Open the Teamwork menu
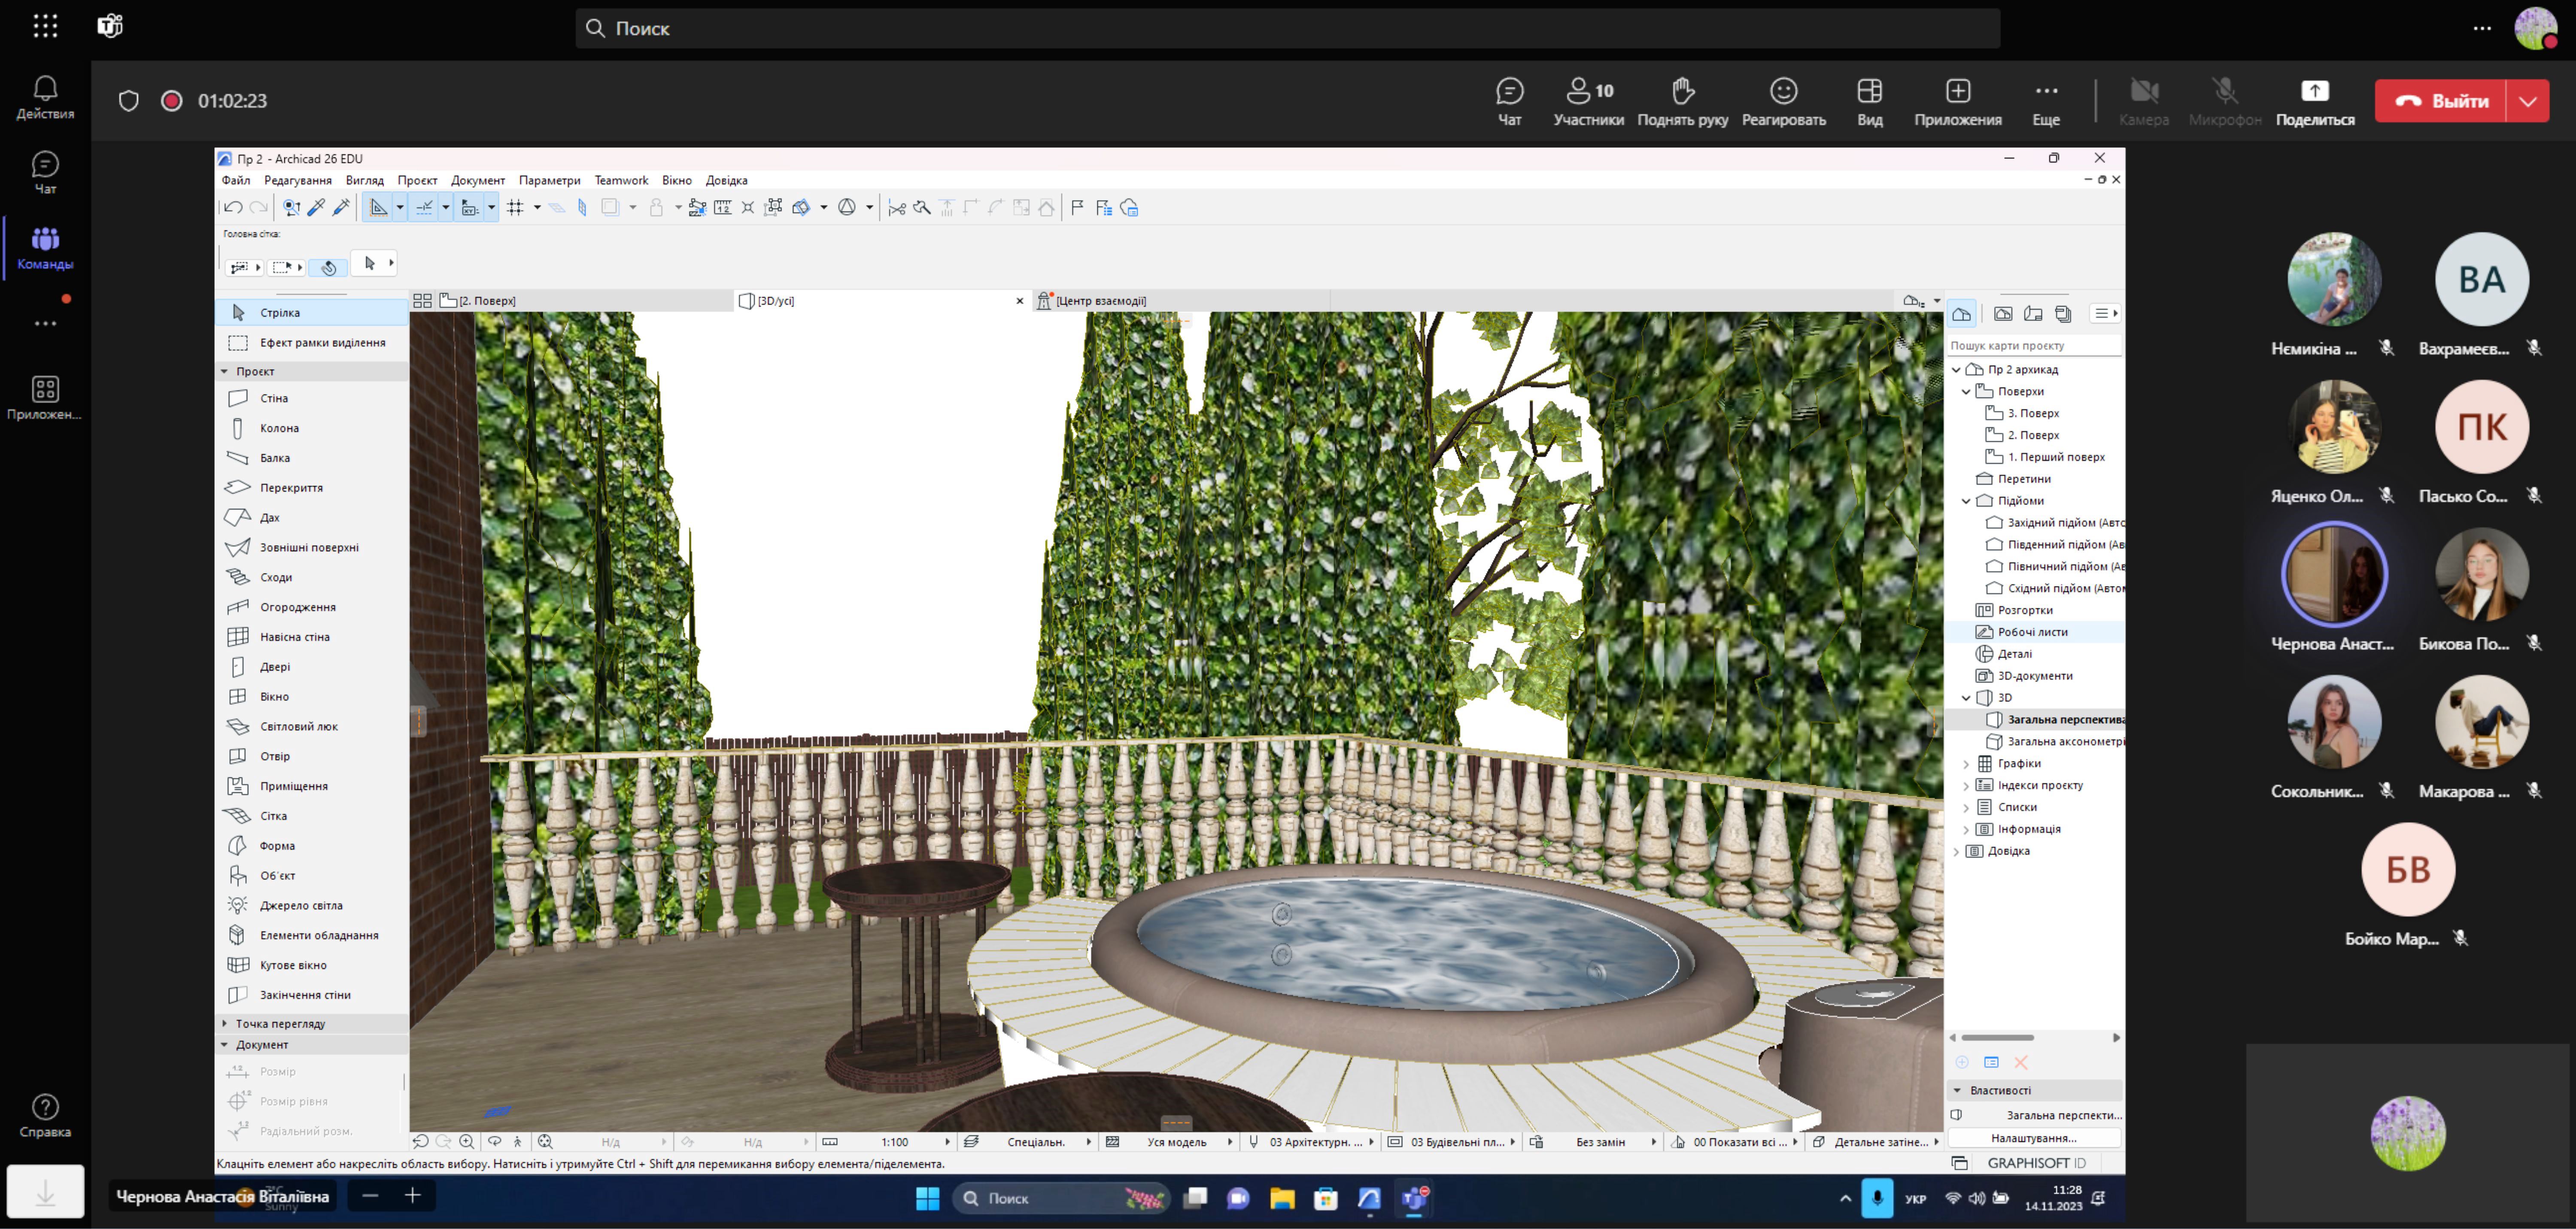Image resolution: width=2576 pixels, height=1229 pixels. click(621, 181)
